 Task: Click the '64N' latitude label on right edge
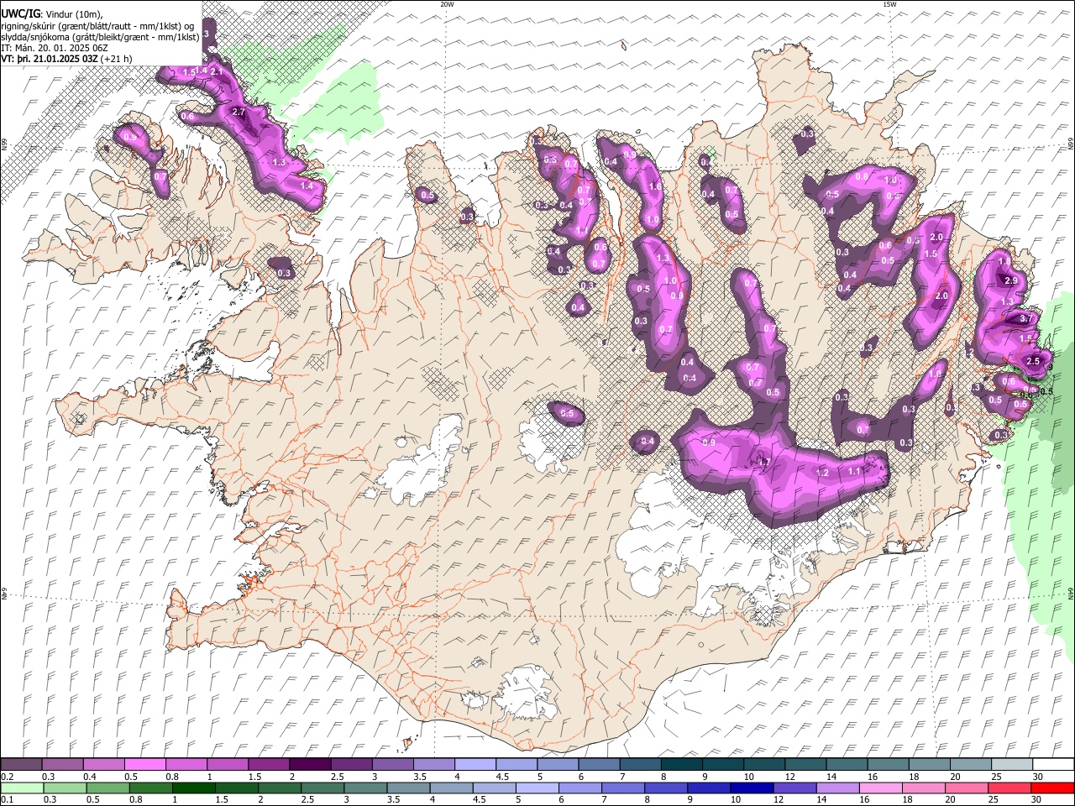(x=1071, y=592)
